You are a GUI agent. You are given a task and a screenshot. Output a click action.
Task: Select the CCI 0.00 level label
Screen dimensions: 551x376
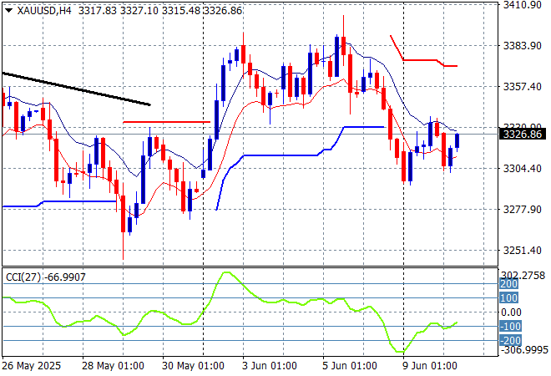(511, 312)
